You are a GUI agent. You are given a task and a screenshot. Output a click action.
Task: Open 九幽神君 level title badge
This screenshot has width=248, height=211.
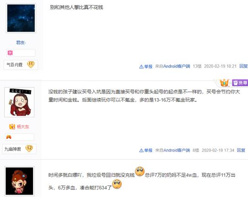[x=13, y=149]
